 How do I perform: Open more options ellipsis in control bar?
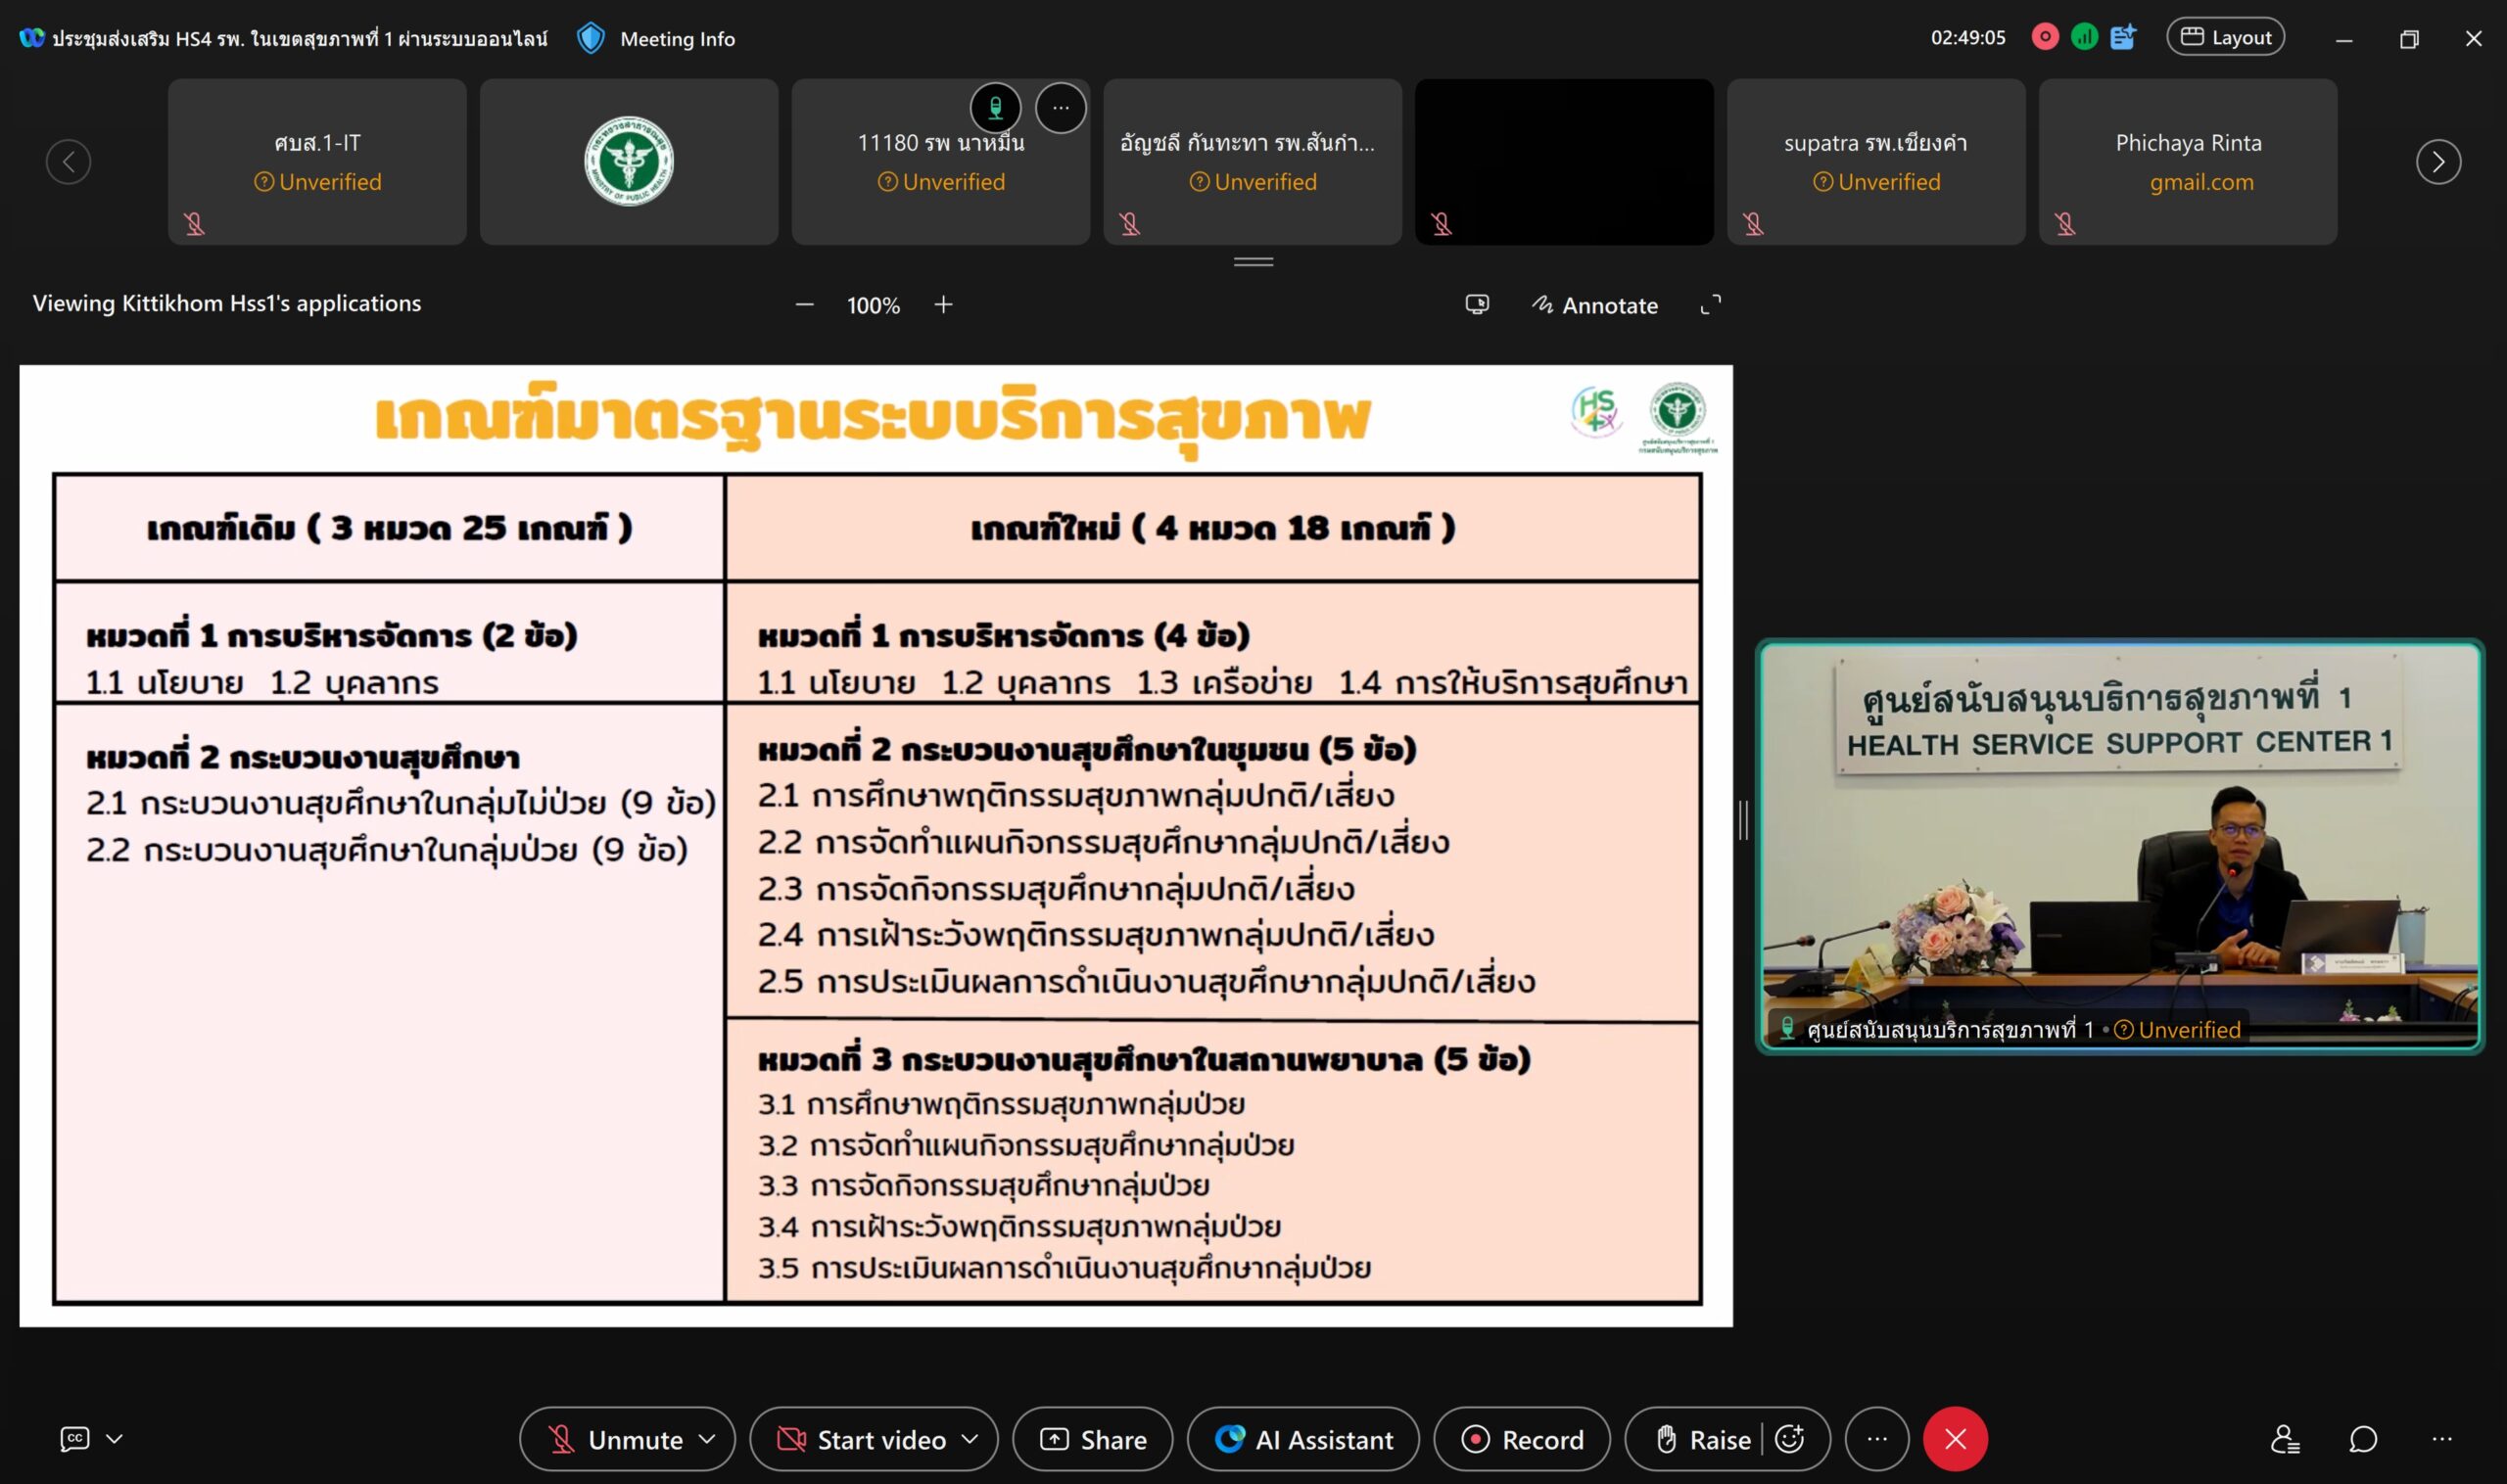[x=1876, y=1440]
